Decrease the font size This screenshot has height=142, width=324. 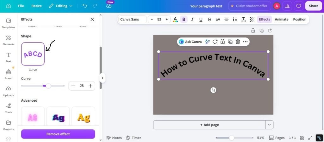pos(152,19)
